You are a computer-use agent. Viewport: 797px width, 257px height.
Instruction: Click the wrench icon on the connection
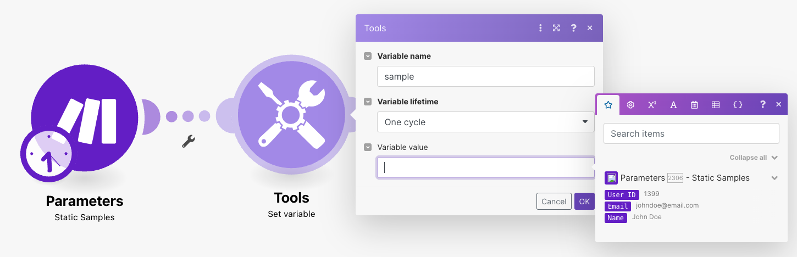[189, 141]
